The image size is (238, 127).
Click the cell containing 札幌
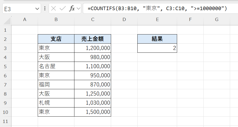tap(56, 103)
